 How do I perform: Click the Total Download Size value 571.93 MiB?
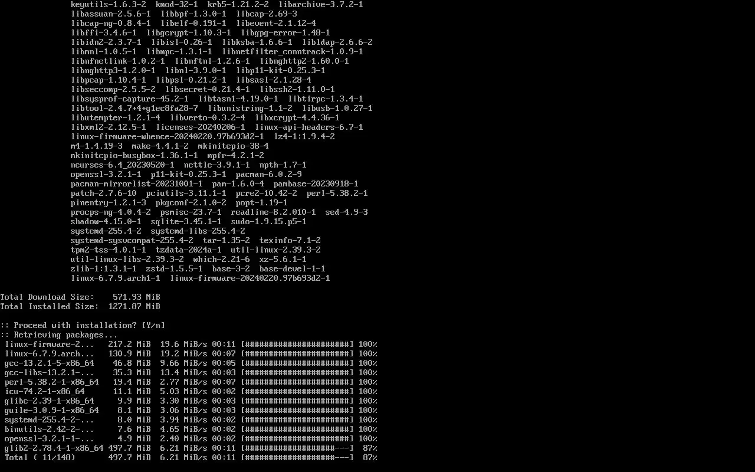click(137, 297)
